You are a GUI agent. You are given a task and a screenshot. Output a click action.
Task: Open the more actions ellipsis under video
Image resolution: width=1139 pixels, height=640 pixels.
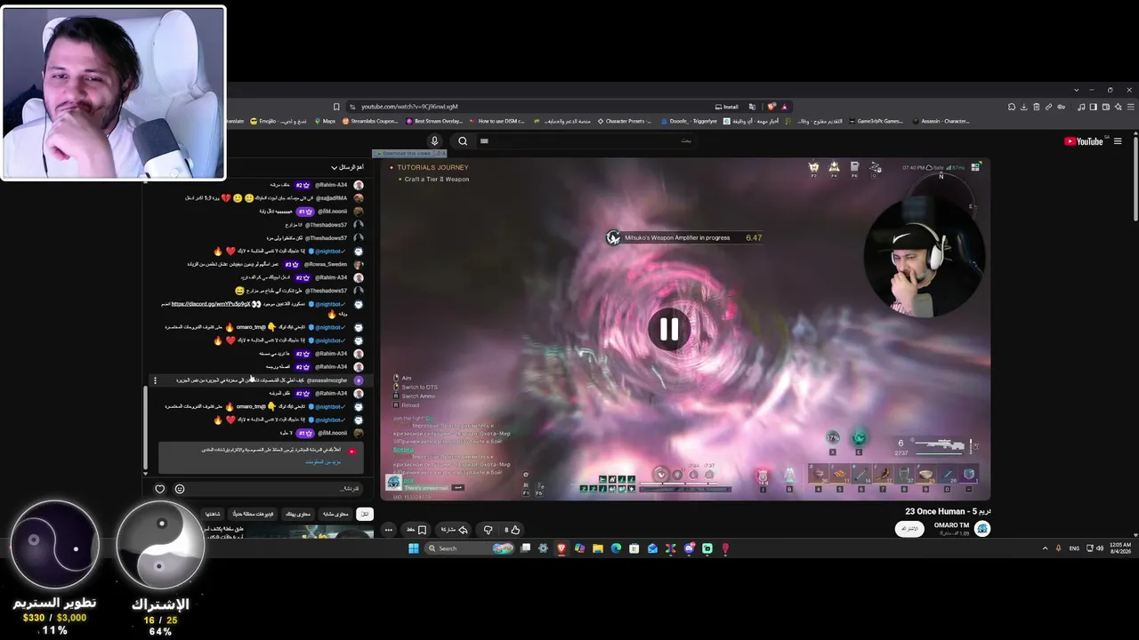coord(388,530)
